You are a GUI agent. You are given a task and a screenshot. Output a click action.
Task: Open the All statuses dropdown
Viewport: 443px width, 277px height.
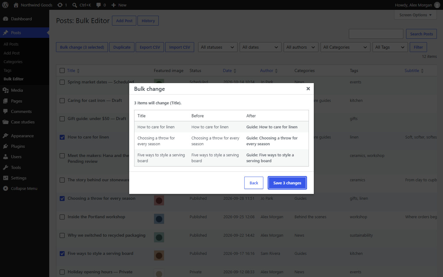point(218,47)
